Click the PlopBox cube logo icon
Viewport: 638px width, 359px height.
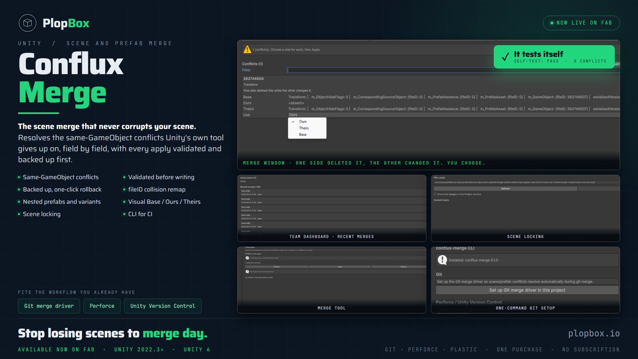(27, 23)
